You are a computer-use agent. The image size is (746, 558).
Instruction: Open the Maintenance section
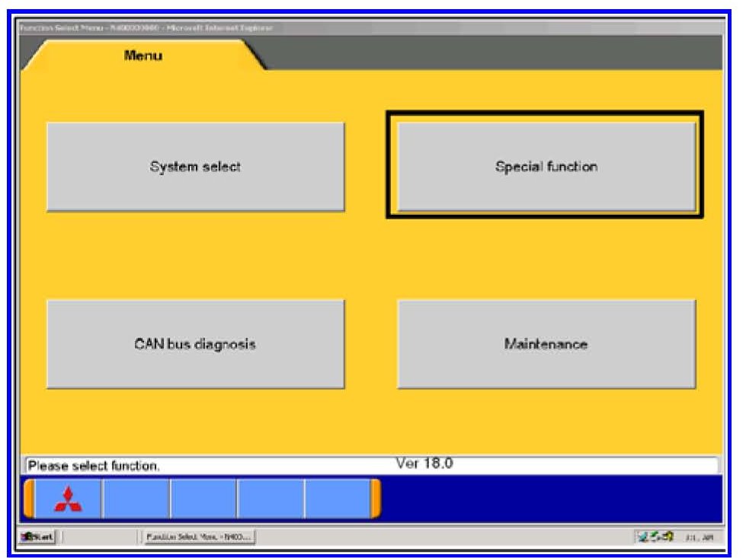(x=546, y=344)
